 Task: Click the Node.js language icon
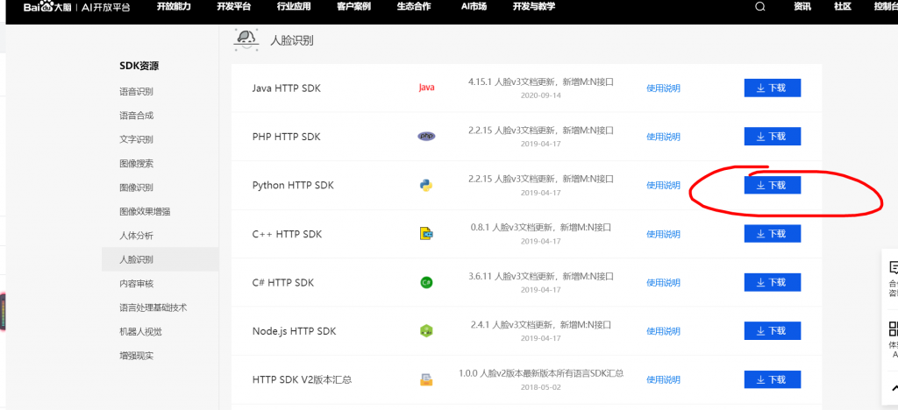pyautogui.click(x=426, y=331)
